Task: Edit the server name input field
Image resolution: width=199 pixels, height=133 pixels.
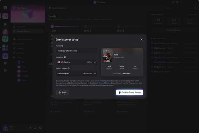Action: coord(76,51)
